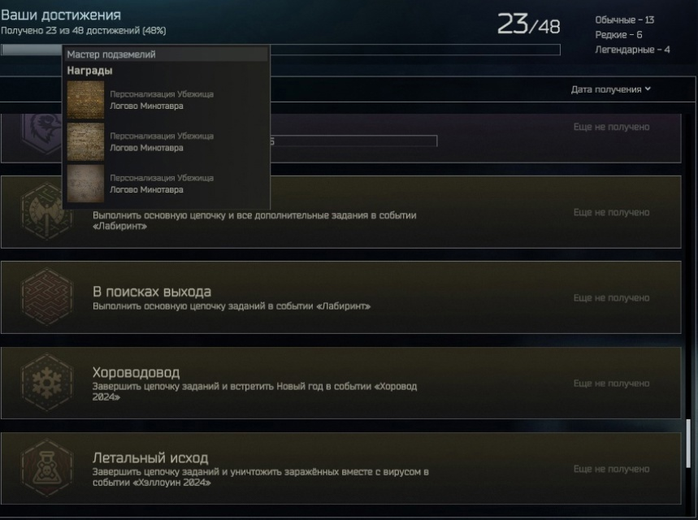Click the Легендарные - 4 rarity counter
The height and width of the screenshot is (520, 698).
coord(632,50)
